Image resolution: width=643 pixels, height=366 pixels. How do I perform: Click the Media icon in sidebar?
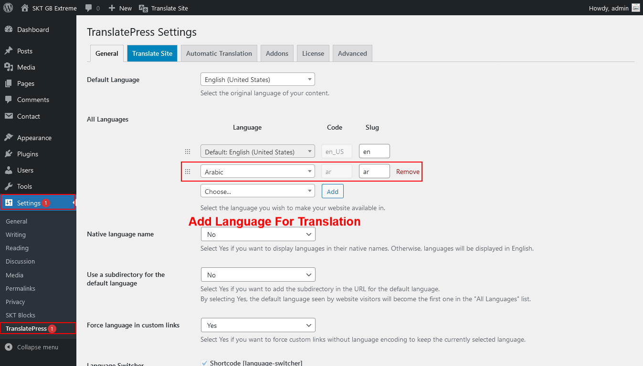pyautogui.click(x=9, y=67)
